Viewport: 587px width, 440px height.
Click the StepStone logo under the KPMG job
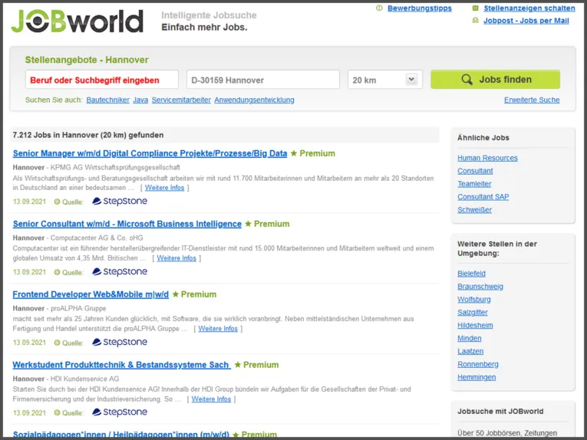click(x=120, y=201)
